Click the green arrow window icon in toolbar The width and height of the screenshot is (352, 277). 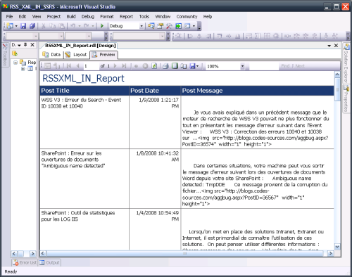coord(178,26)
